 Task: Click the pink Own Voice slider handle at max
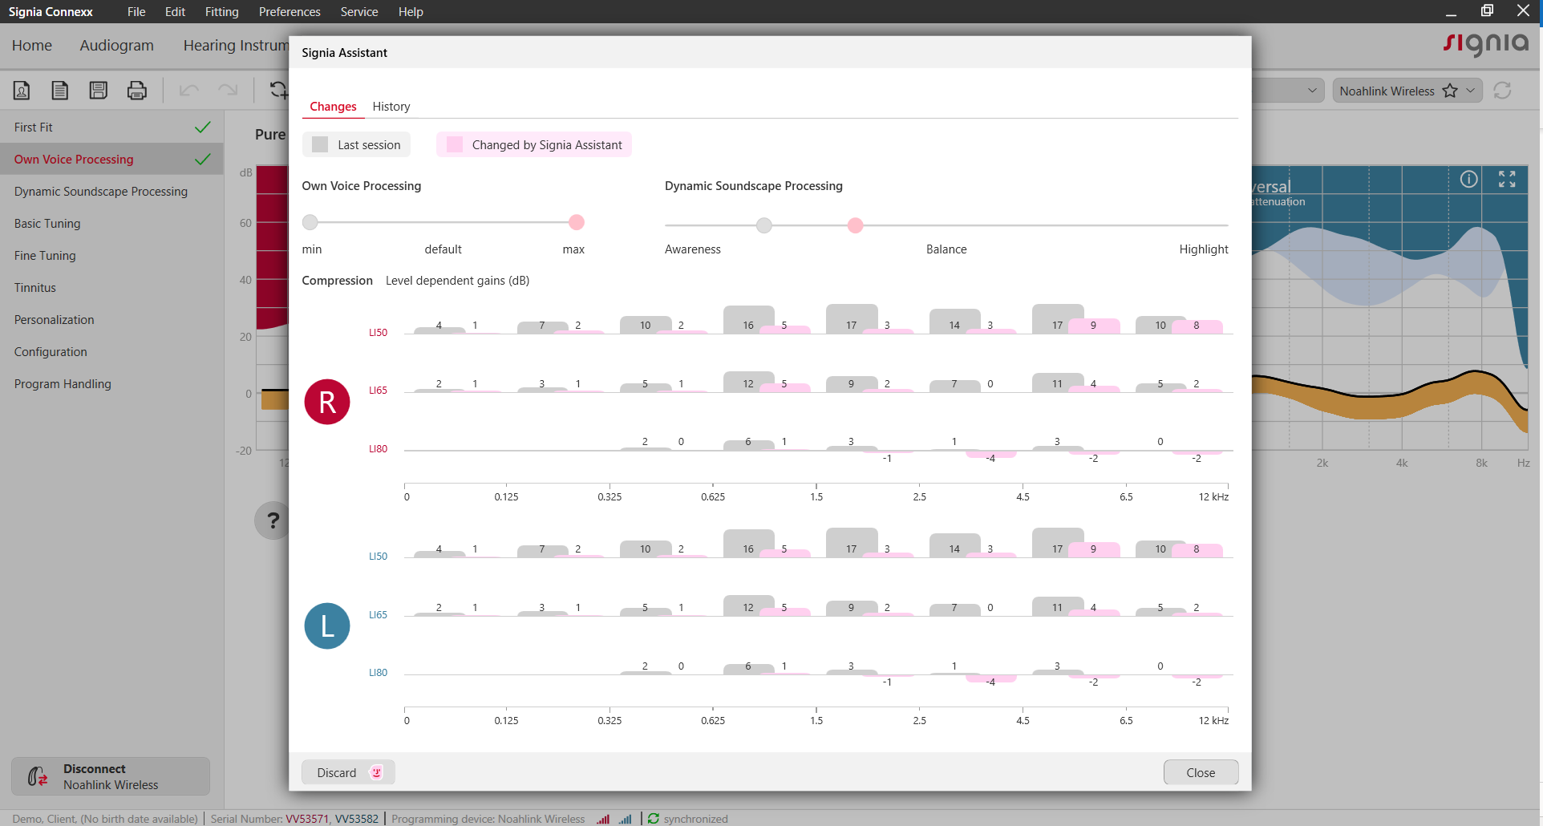[576, 222]
